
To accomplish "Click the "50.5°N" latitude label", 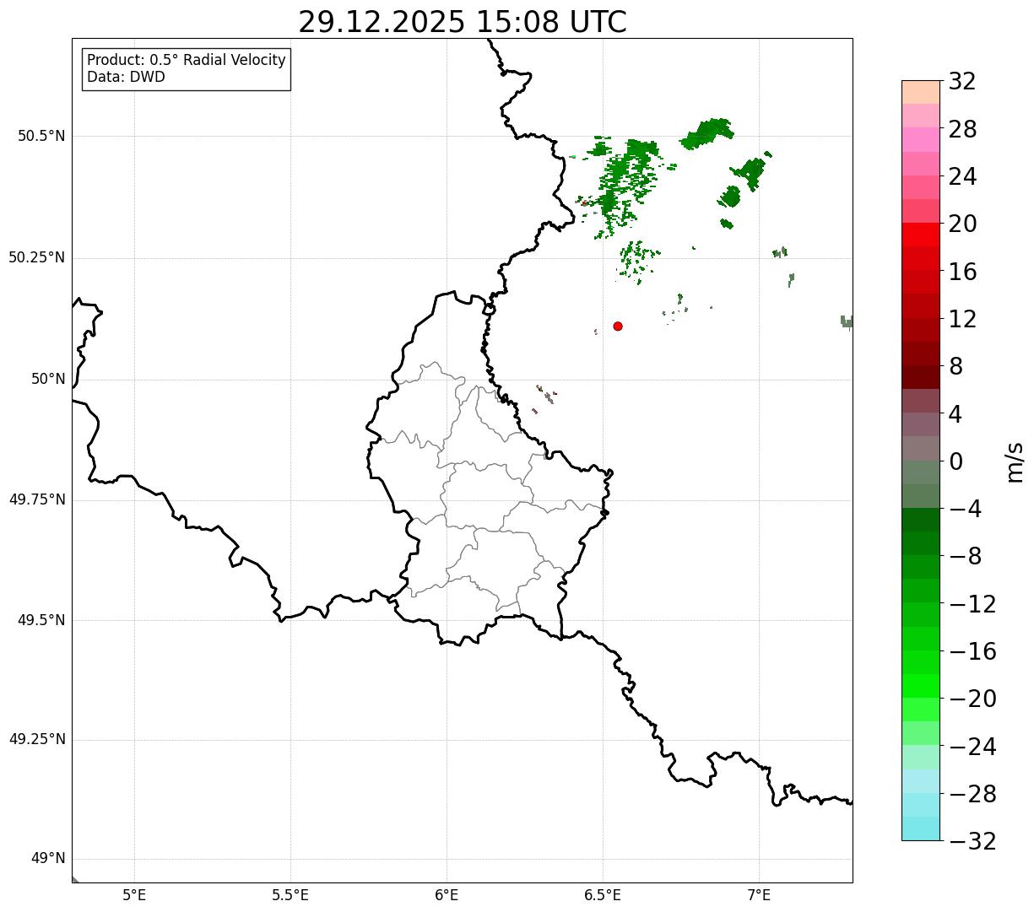I will (x=41, y=136).
